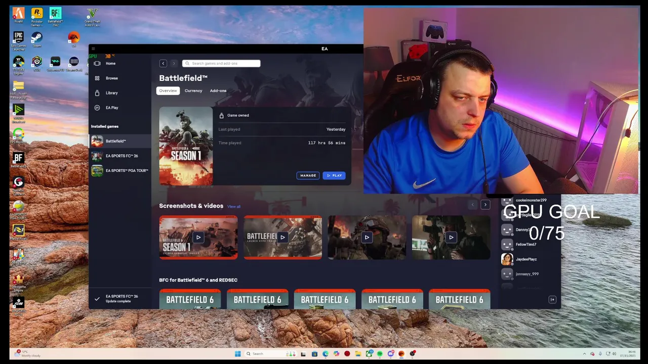Select Battlefield in Installed games list
Image resolution: width=648 pixels, height=364 pixels.
pos(120,141)
